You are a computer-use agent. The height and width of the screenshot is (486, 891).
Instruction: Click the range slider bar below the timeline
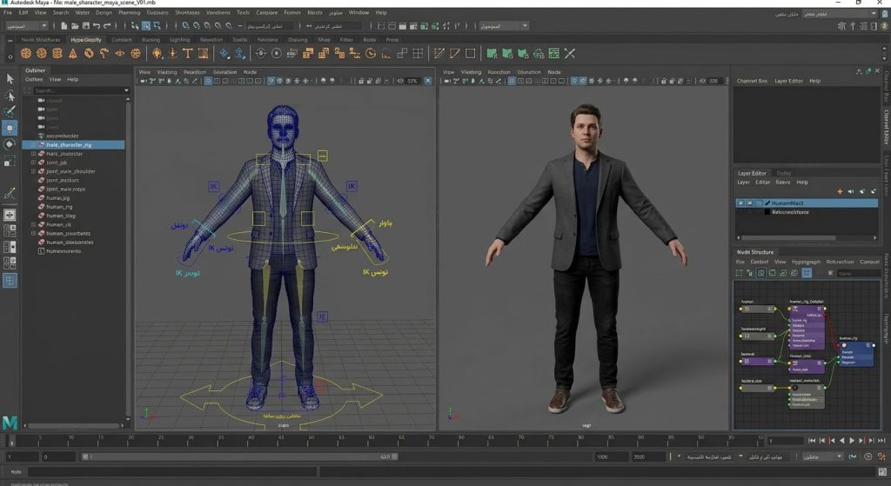click(x=239, y=456)
